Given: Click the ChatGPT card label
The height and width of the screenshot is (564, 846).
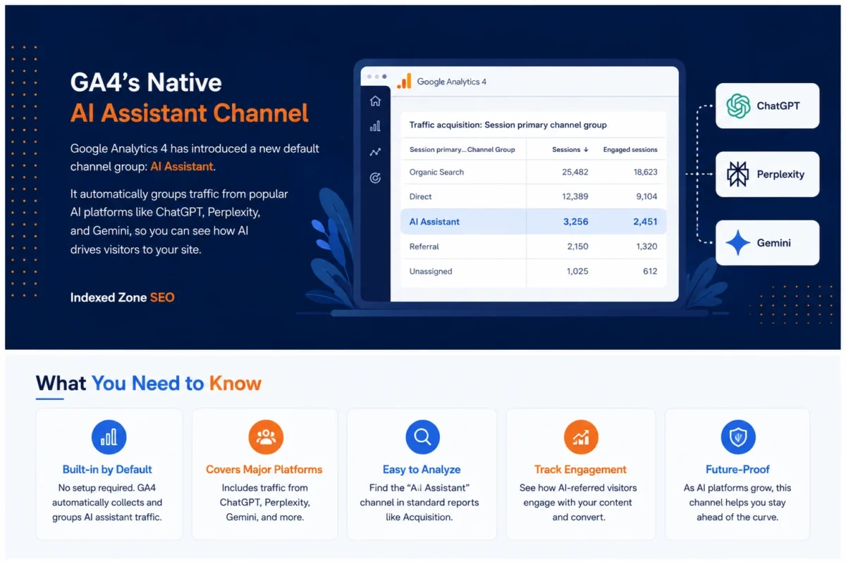Looking at the screenshot, I should 778,106.
